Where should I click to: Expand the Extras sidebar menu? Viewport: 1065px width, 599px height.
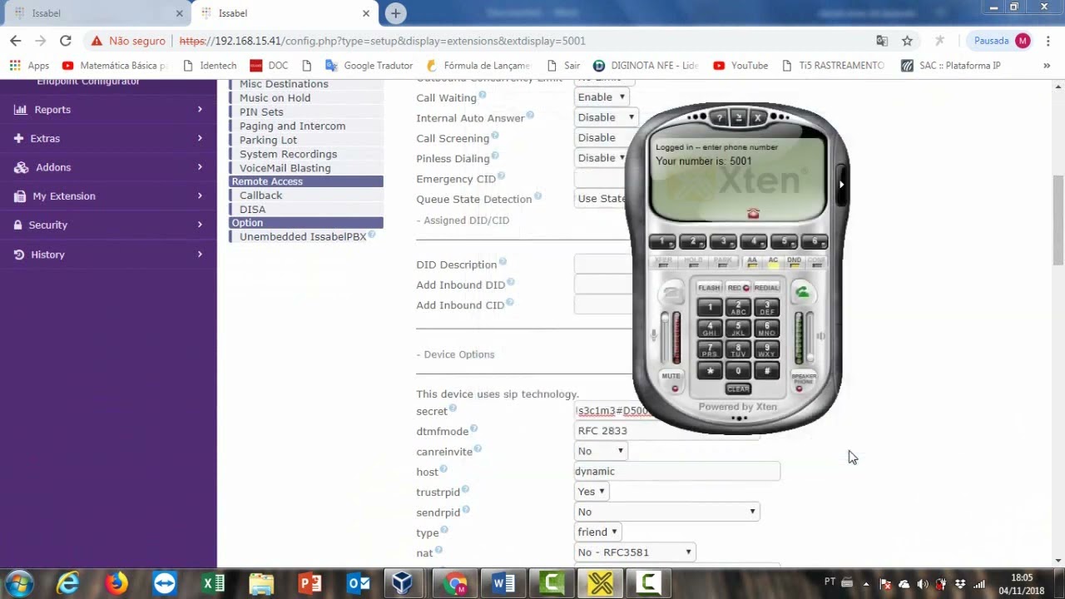pyautogui.click(x=108, y=138)
